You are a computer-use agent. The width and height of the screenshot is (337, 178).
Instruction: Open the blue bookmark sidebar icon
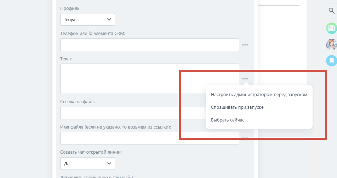coord(331,60)
